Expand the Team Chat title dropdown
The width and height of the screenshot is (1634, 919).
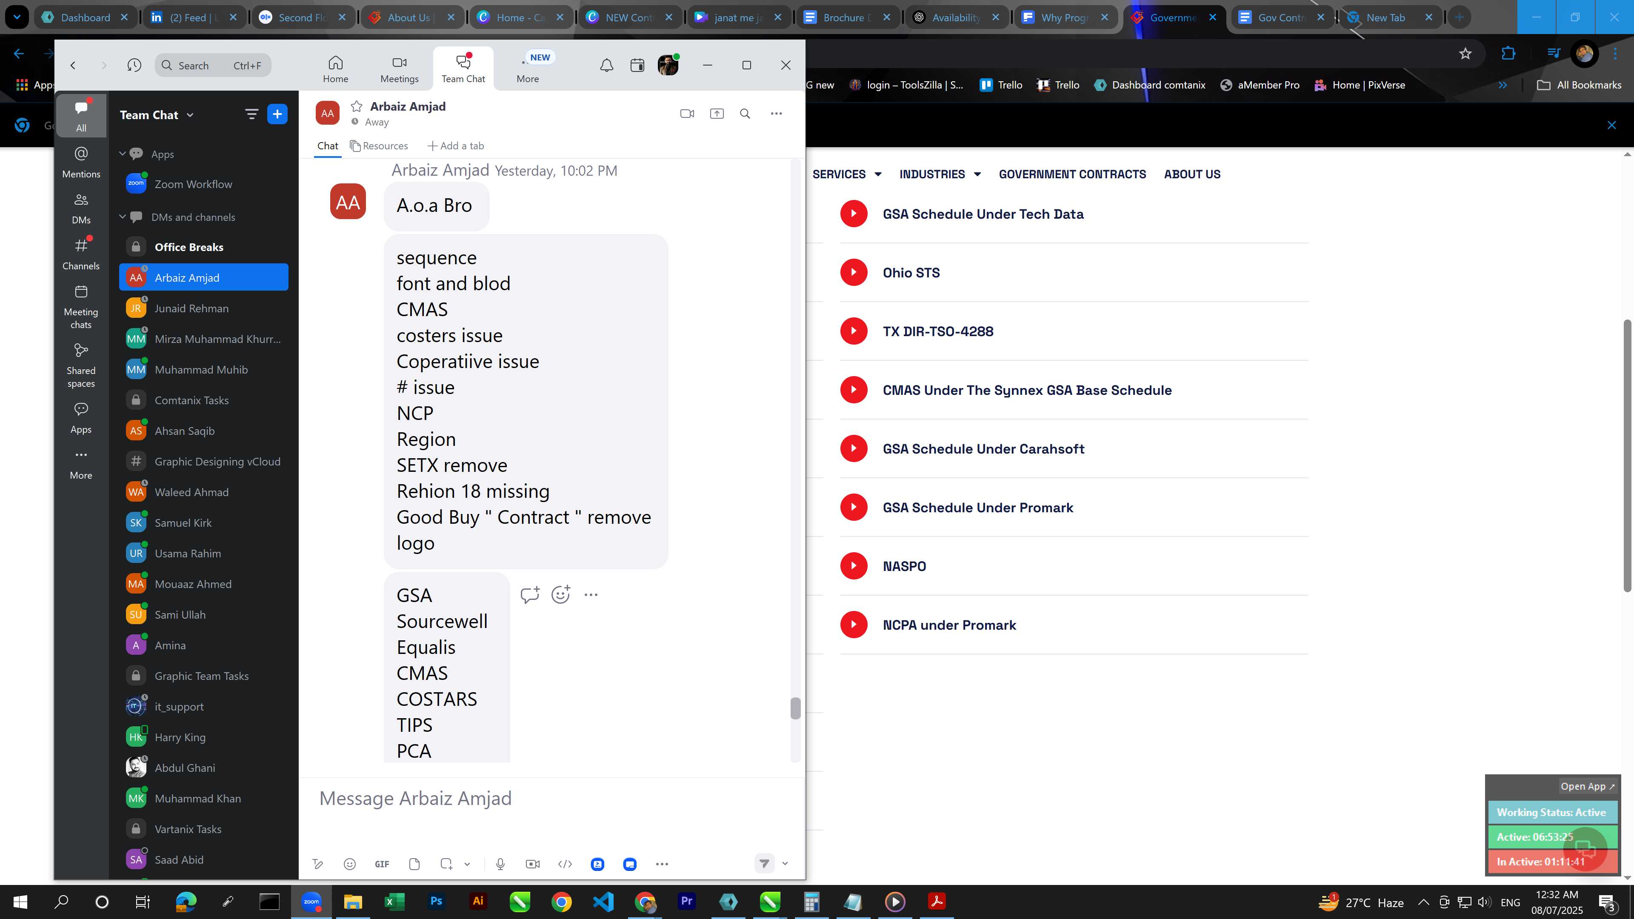click(x=190, y=115)
